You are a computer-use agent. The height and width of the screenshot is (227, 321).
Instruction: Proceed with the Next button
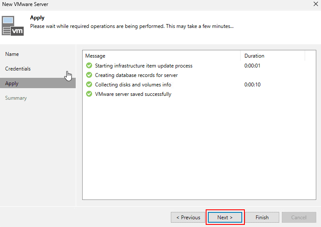(225, 218)
